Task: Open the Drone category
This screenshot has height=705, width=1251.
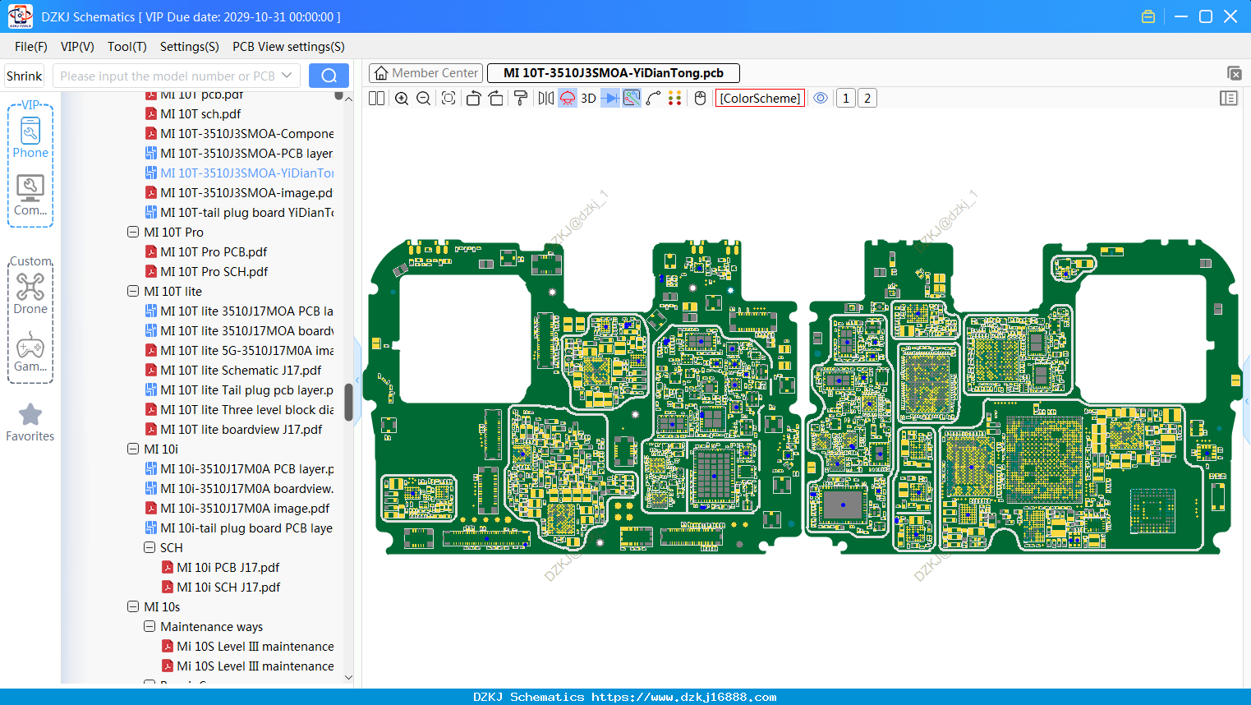Action: (30, 293)
